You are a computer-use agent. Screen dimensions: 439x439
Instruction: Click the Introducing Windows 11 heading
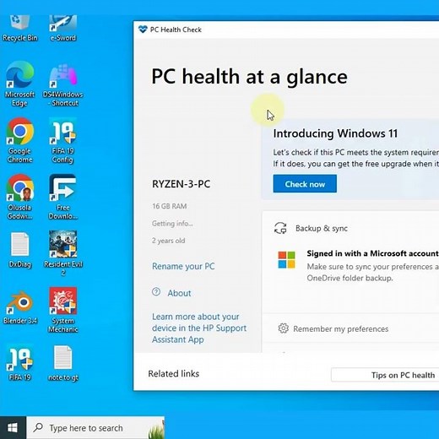coord(335,133)
